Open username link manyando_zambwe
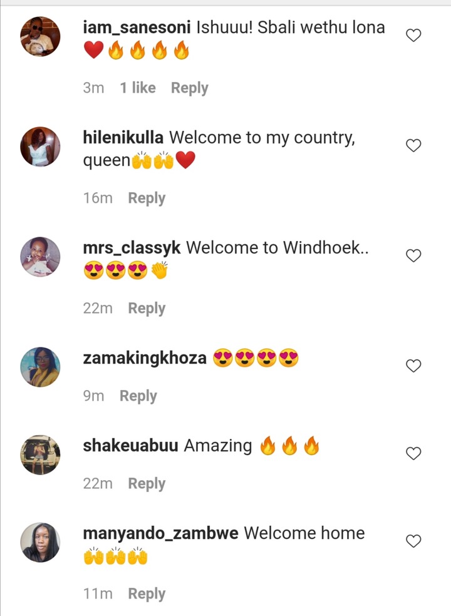The width and height of the screenshot is (451, 616). point(160,533)
